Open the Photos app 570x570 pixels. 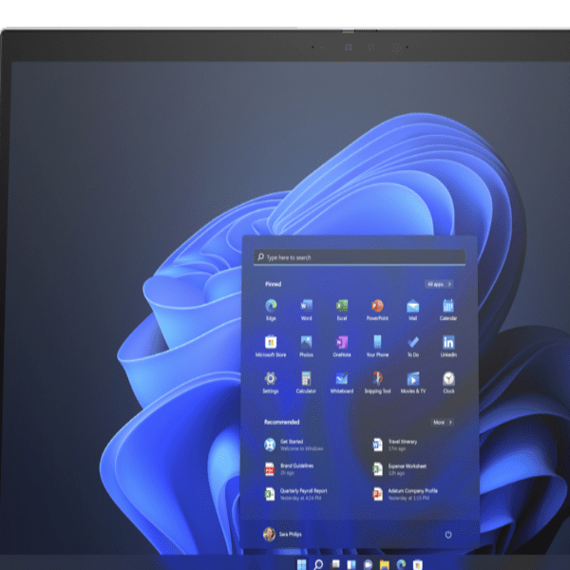[306, 346]
